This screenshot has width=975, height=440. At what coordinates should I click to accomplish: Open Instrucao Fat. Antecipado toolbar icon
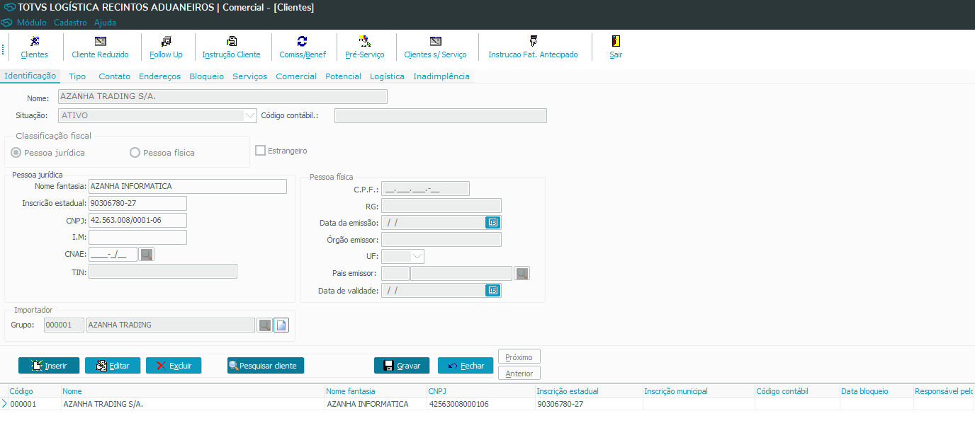click(533, 47)
